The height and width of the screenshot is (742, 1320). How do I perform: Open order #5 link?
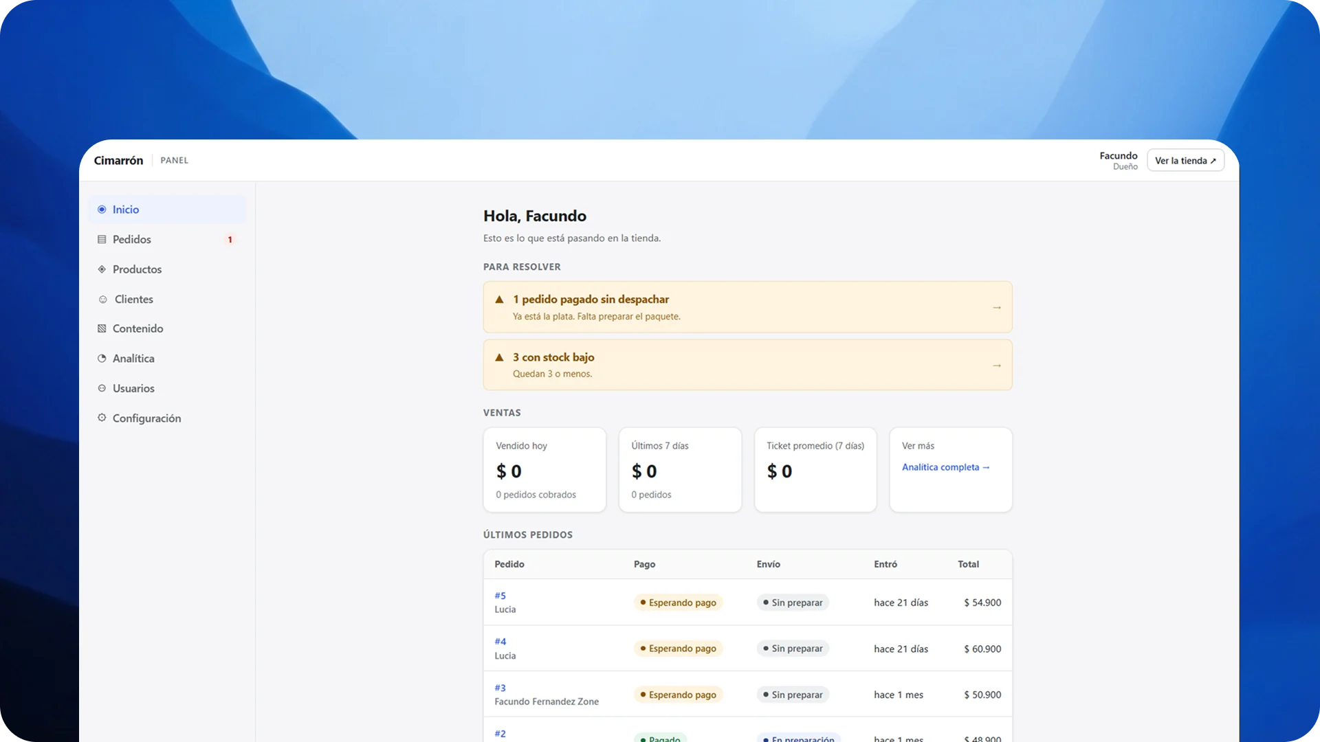500,596
